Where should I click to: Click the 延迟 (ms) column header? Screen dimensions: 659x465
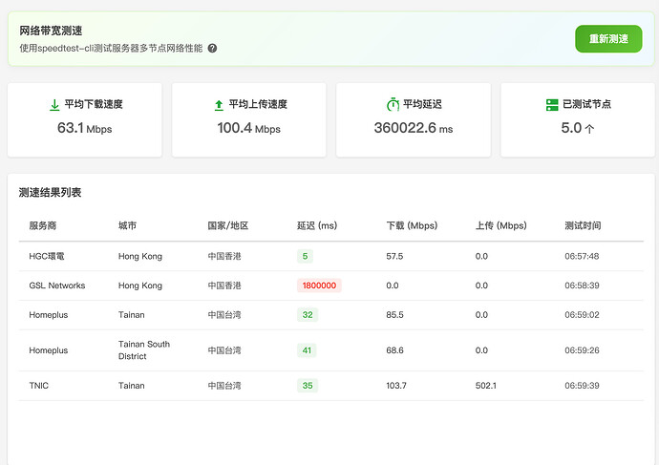(x=317, y=225)
